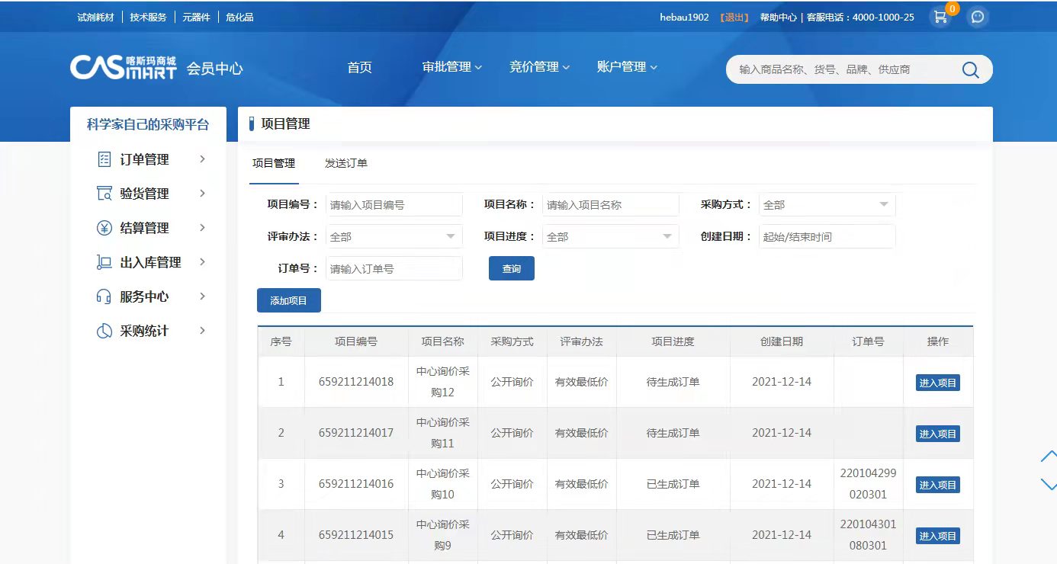
Task: Open the 项目进度 dropdown
Action: pos(610,236)
